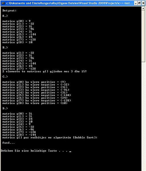The height and width of the screenshot is (171, 146).
Task: Click the scrollbar track below the thumb
Action: point(143,117)
